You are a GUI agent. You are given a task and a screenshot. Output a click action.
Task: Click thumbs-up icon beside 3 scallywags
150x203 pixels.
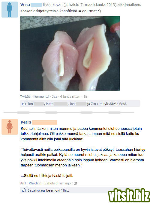(x=24, y=190)
